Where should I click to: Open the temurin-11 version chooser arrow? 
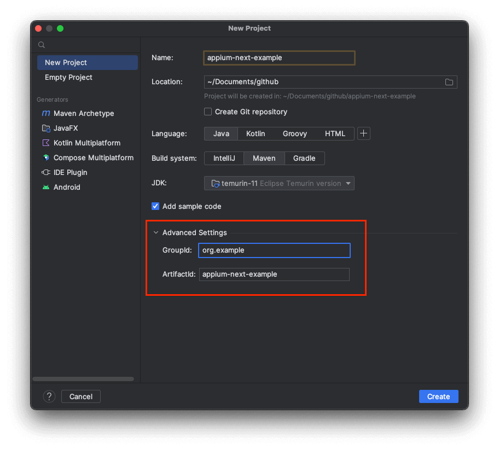coord(349,183)
